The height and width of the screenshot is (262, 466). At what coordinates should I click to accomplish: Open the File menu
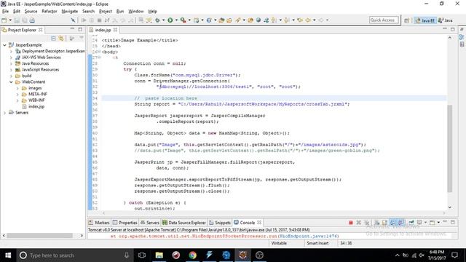click(x=5, y=12)
